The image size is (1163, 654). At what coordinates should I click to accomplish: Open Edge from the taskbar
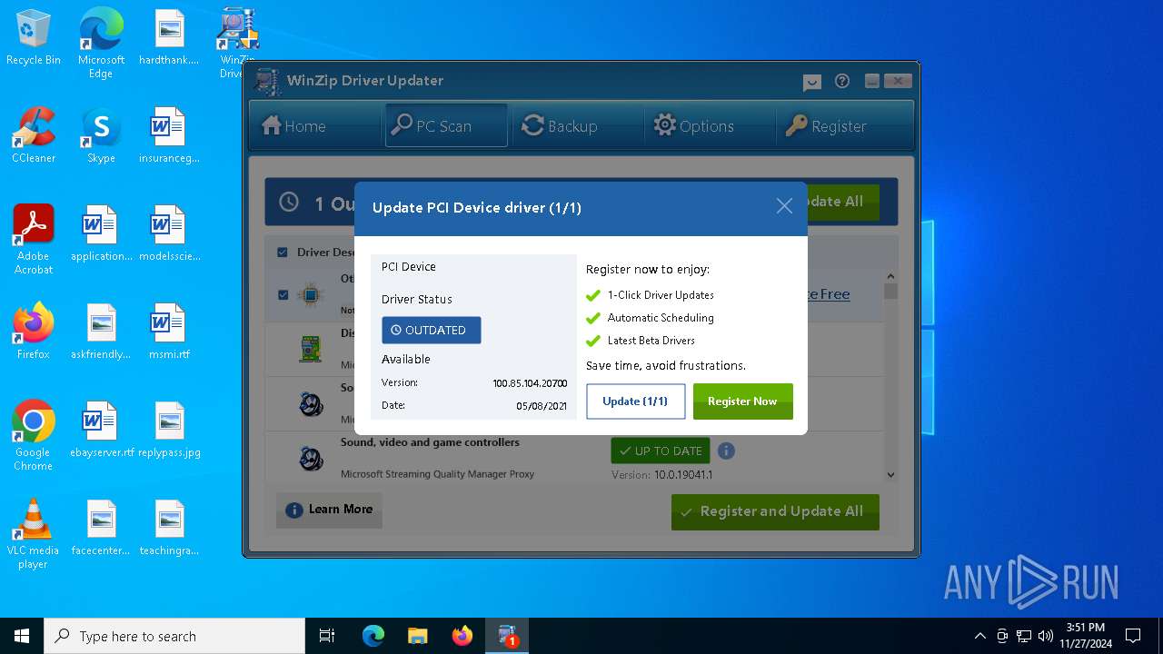[373, 636]
